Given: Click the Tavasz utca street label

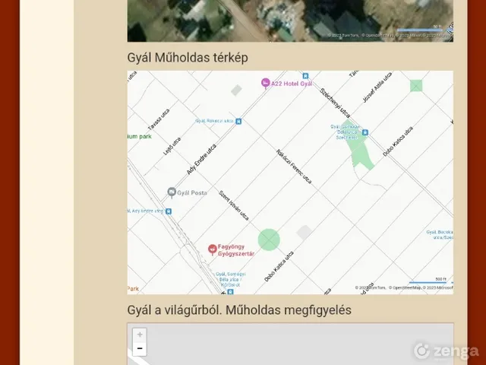Looking at the screenshot, I should (x=159, y=120).
